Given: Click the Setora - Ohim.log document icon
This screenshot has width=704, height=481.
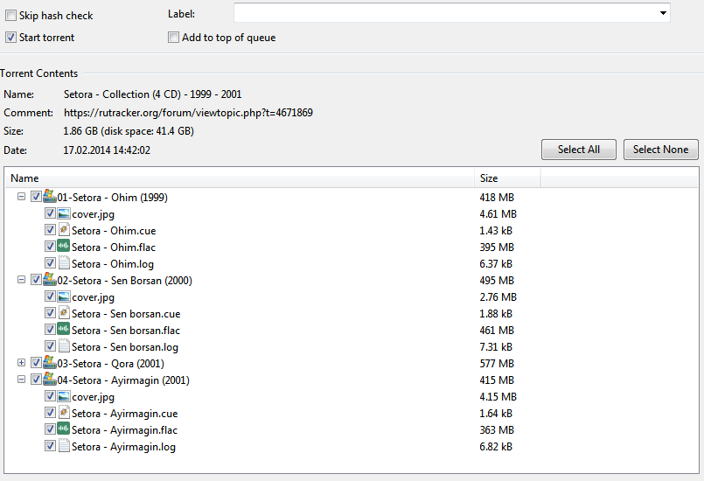Looking at the screenshot, I should tap(64, 263).
